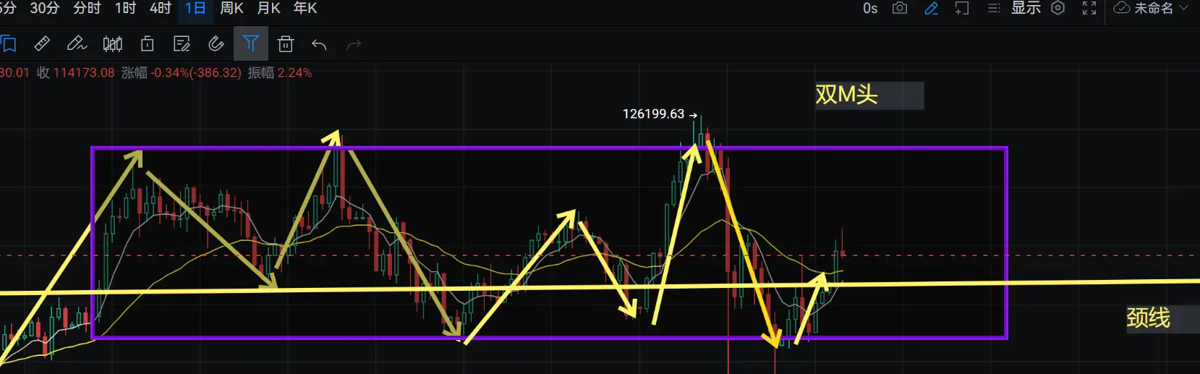This screenshot has width=1200, height=374.
Task: Click the 涨幅 -0.34%(-386.32) readout
Action: pos(182,73)
